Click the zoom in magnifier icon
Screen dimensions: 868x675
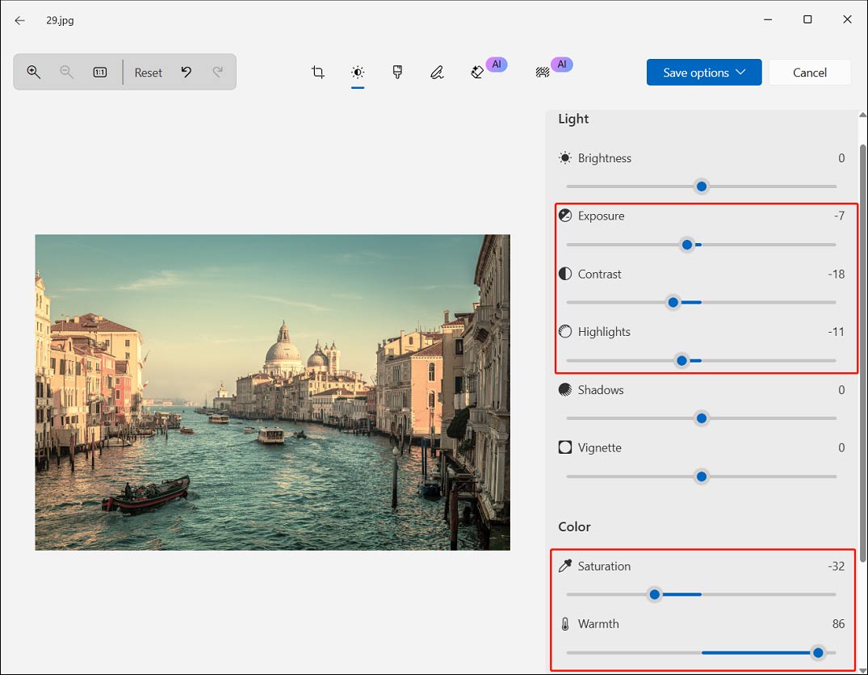click(x=33, y=72)
